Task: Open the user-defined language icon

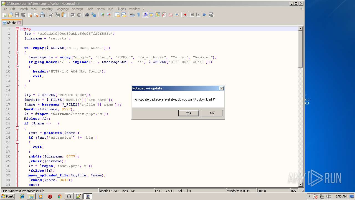Action: point(151,15)
